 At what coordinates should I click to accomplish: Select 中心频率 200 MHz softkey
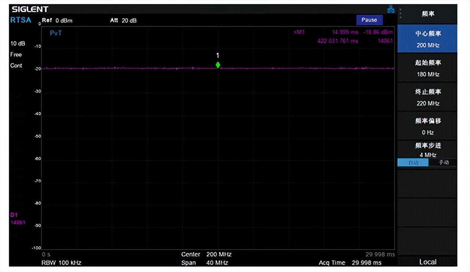coord(427,39)
